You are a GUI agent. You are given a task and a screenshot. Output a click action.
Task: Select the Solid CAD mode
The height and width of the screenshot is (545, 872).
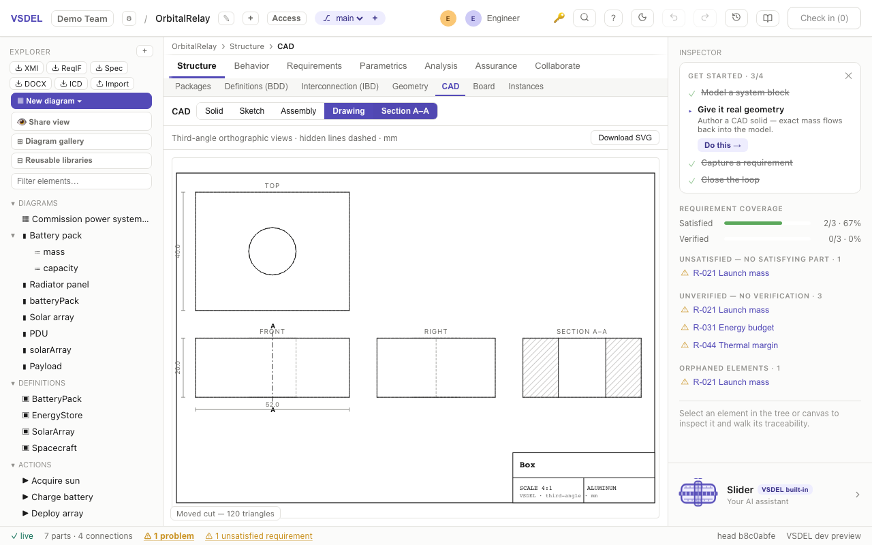(x=214, y=111)
